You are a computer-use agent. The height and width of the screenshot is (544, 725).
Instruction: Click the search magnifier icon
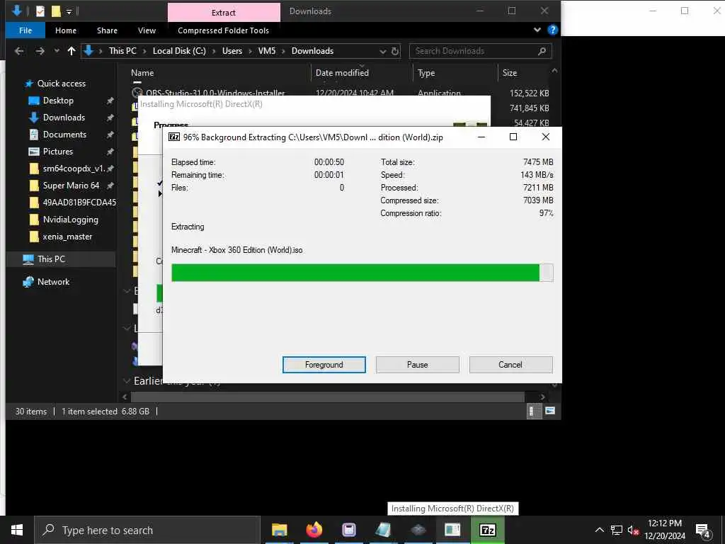tap(542, 51)
